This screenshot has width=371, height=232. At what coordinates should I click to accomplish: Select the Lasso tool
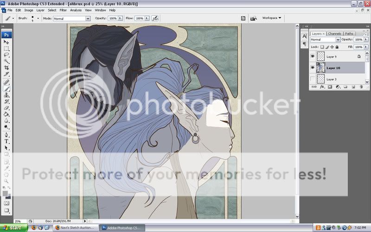[x=6, y=55]
